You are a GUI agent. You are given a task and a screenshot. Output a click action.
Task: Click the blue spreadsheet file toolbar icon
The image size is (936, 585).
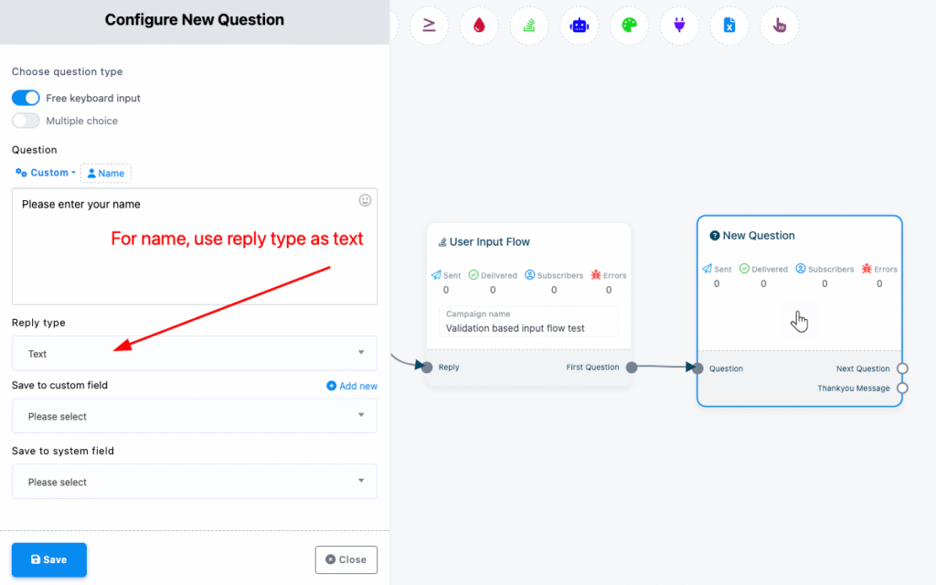(x=729, y=26)
